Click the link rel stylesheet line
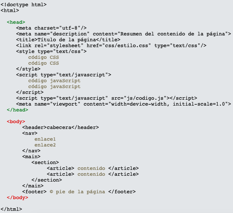The width and height of the screenshot is (233, 213). [111, 45]
